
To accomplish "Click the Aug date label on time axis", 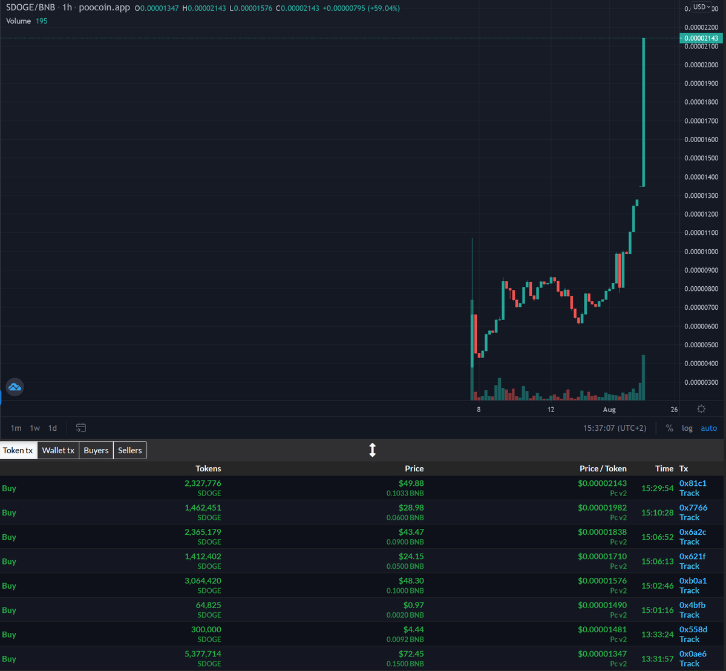I will click(609, 410).
